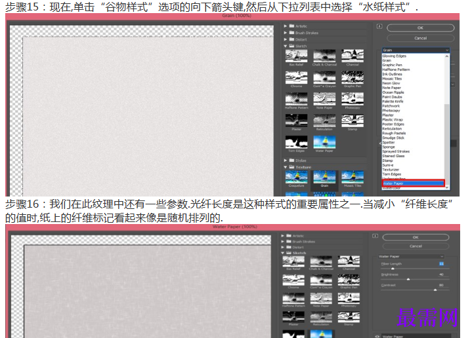Click the Contrast slider handle
Viewport: 470px width, 338px height.
435,290
